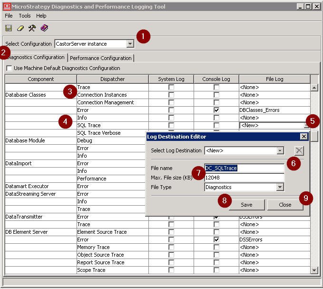The width and height of the screenshot is (323, 289).
Task: Close the Log Destination Editor via title bar X
Action: click(x=304, y=136)
